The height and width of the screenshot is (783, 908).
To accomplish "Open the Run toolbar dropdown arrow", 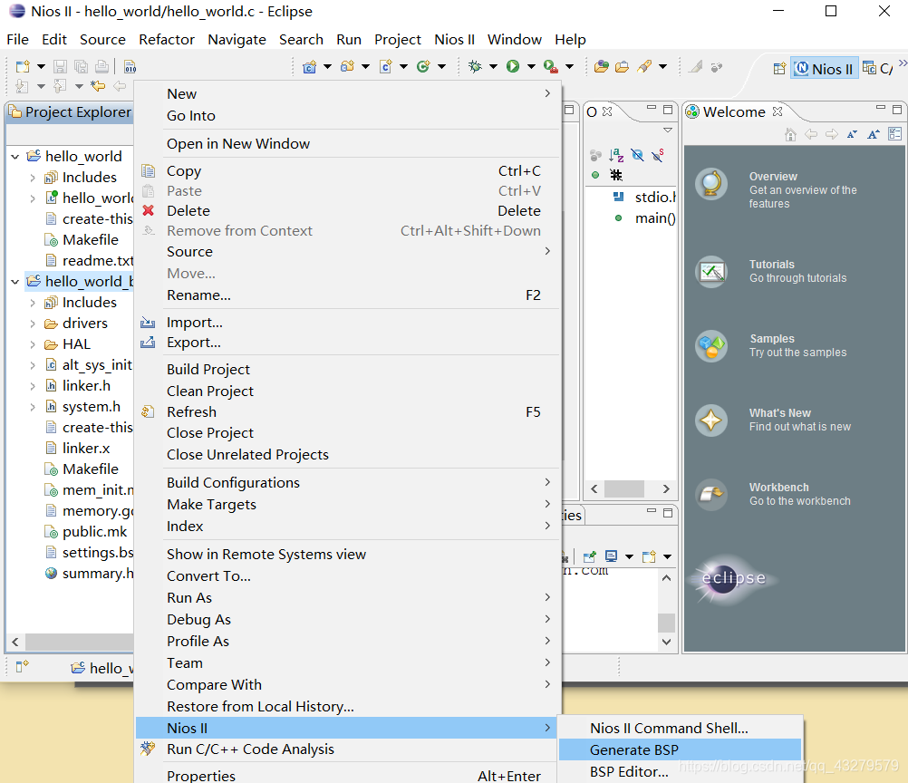I will [x=531, y=66].
